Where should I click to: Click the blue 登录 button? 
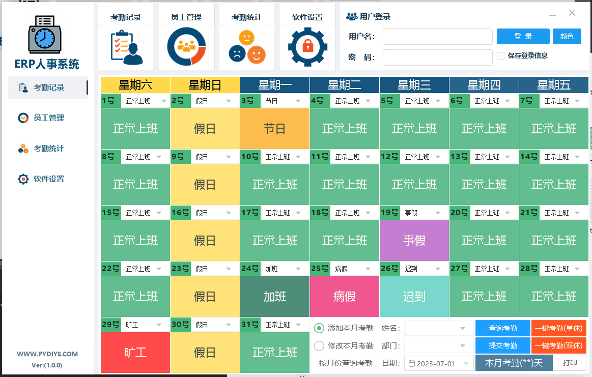click(523, 37)
